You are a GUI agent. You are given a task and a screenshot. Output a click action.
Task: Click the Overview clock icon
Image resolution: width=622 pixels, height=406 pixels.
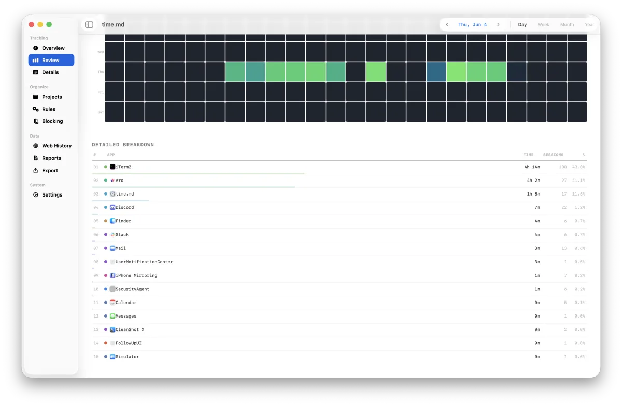[x=36, y=48]
